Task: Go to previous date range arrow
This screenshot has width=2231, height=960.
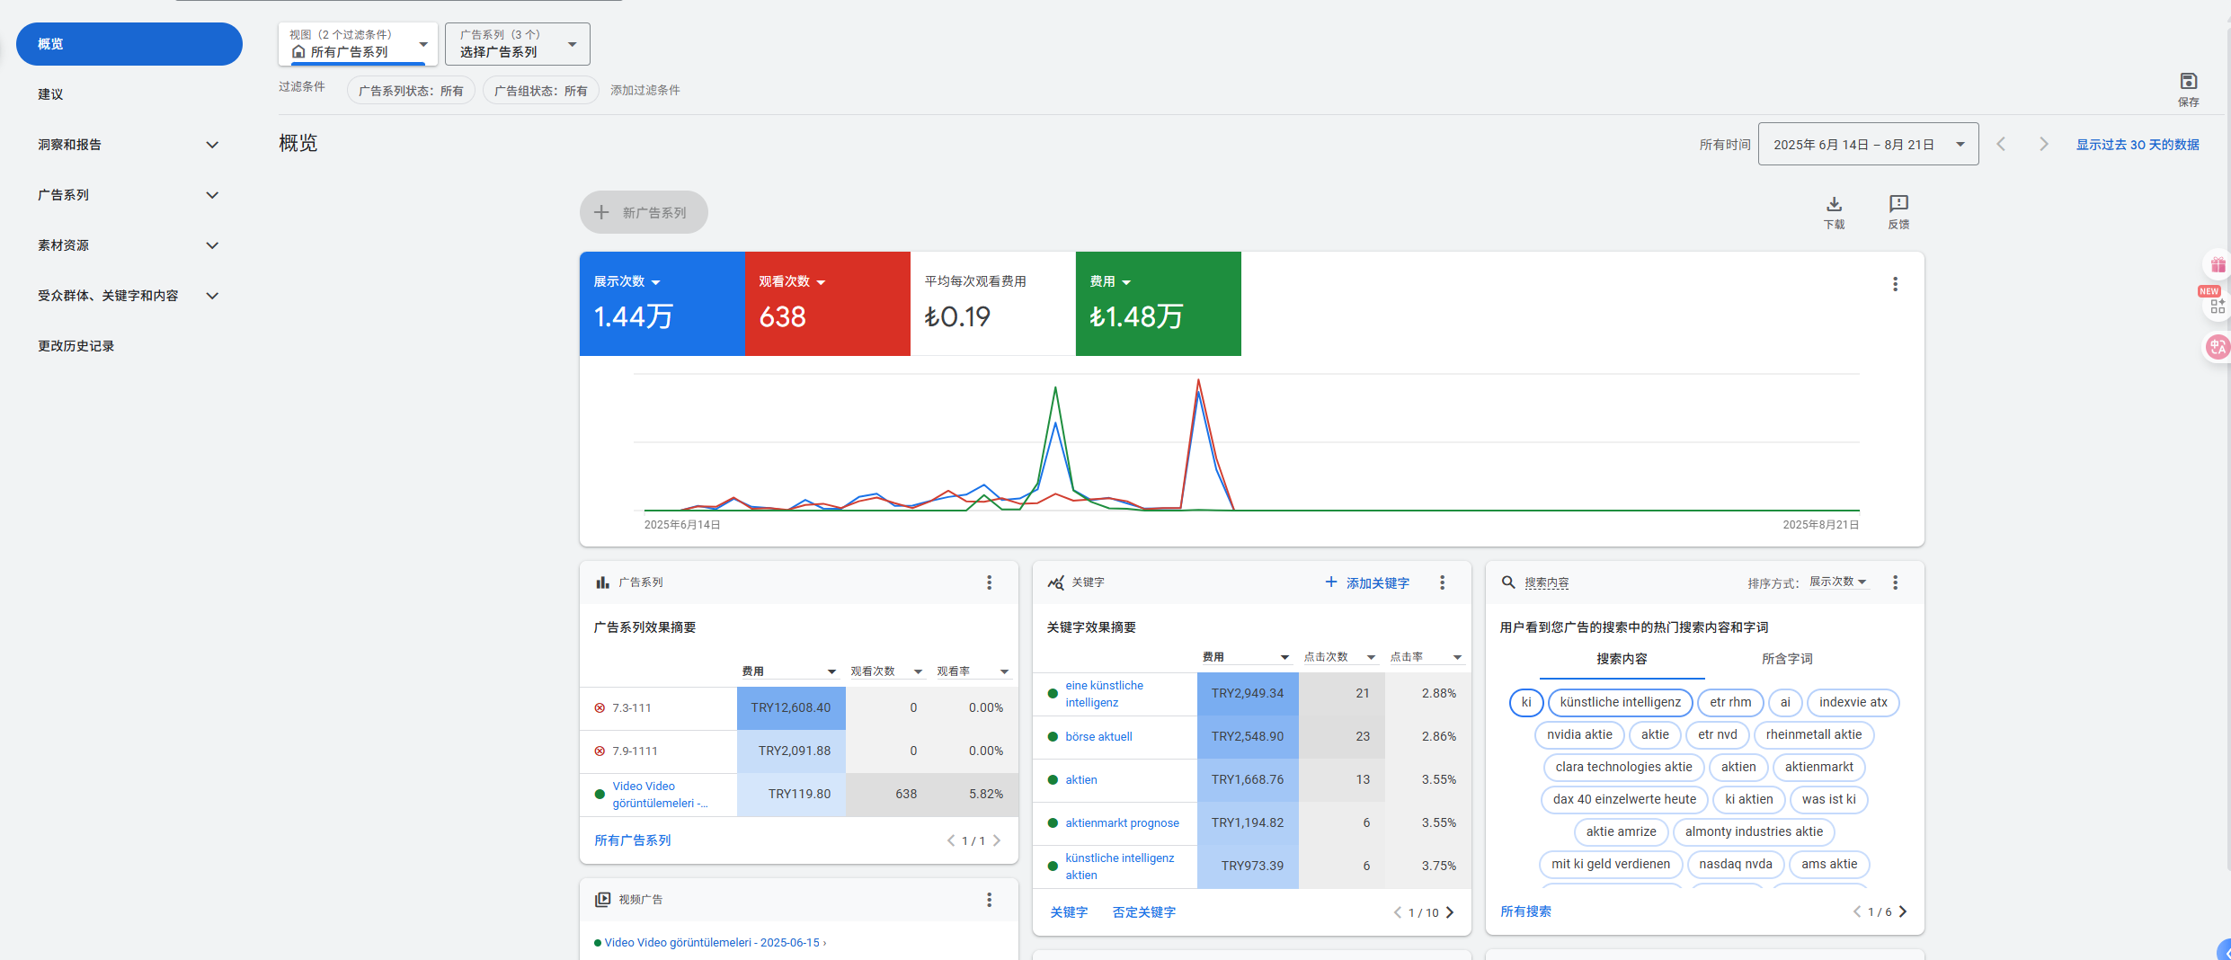Action: point(2001,144)
